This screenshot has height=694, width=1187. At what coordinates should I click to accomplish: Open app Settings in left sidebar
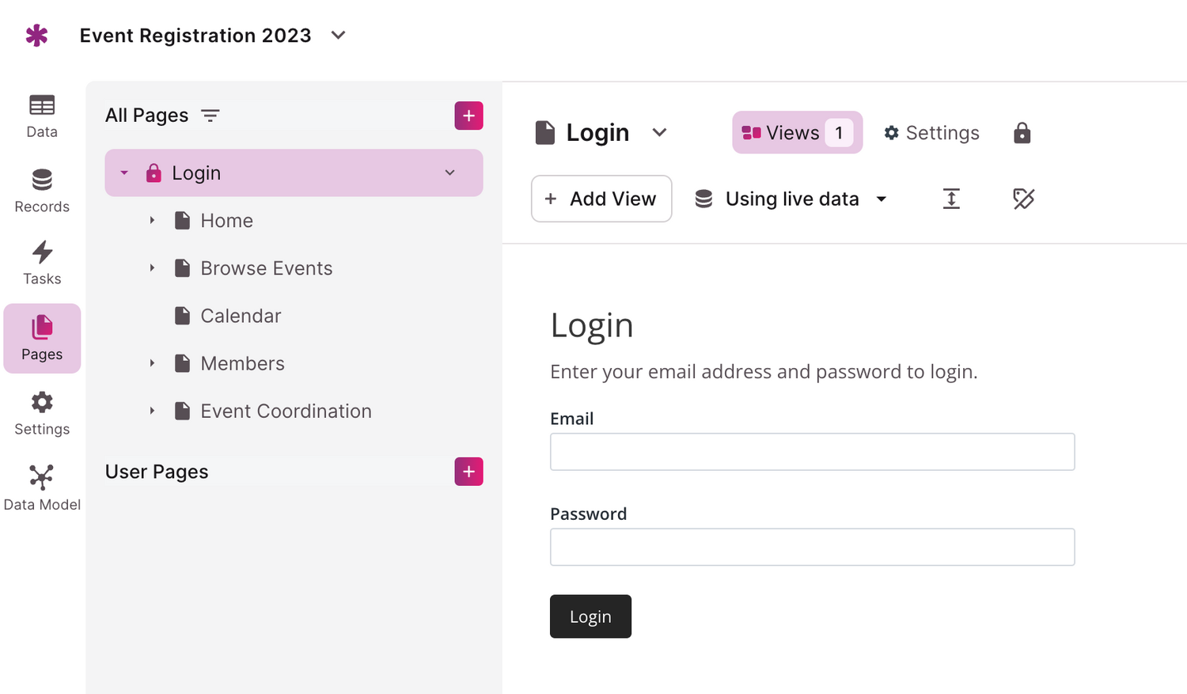coord(42,413)
